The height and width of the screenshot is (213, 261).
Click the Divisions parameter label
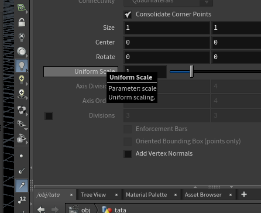click(102, 115)
